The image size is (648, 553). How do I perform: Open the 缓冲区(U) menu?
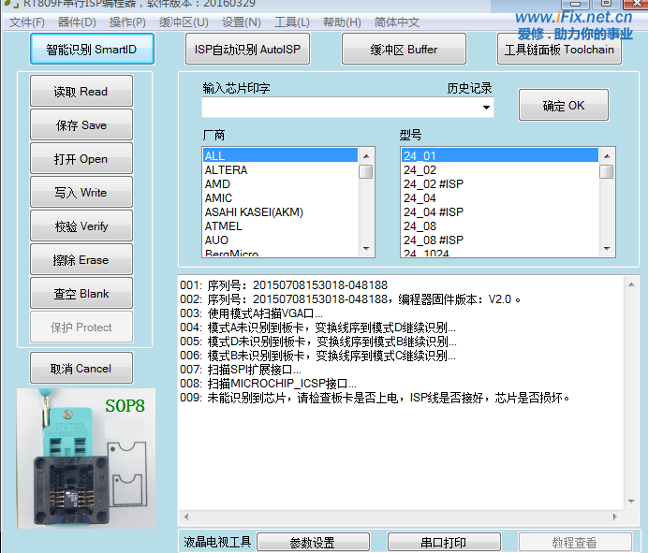[184, 22]
